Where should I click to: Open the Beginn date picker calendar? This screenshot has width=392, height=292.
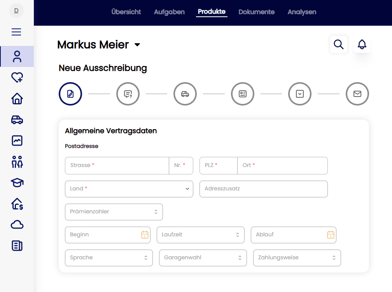[x=144, y=235]
